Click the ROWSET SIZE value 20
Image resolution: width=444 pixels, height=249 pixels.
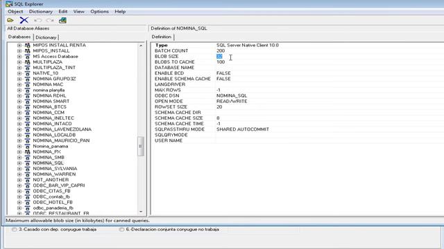(x=219, y=107)
